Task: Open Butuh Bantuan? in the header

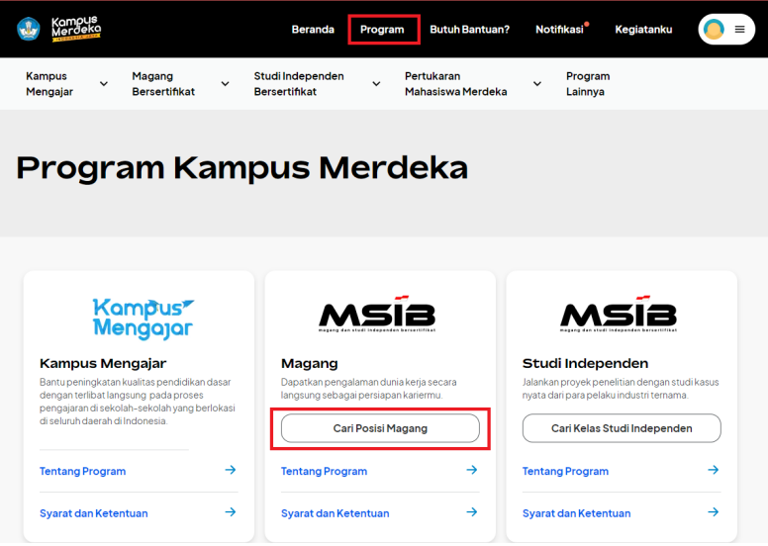Action: [x=470, y=30]
